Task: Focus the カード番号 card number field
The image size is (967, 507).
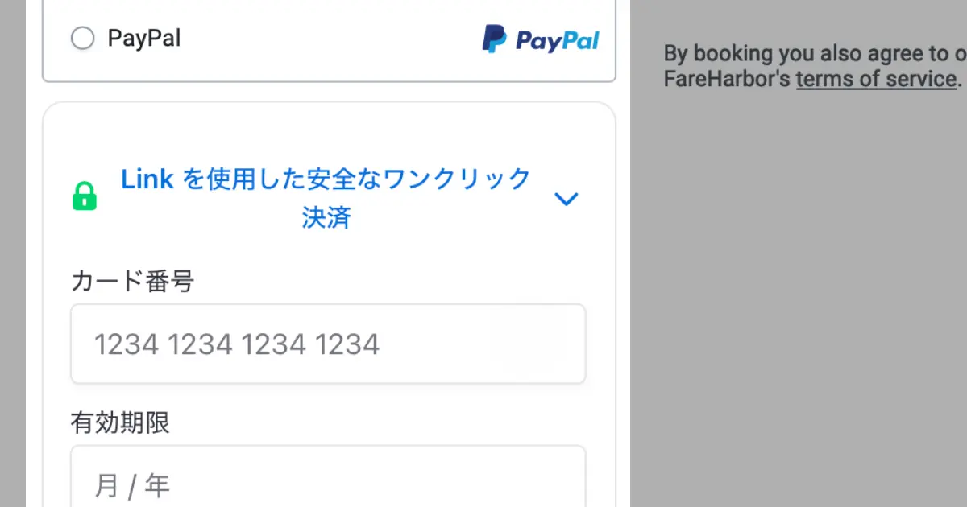Action: (328, 344)
